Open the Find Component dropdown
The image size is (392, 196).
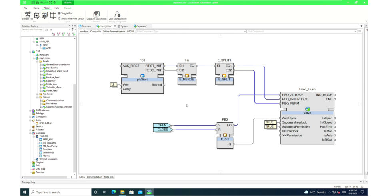click(356, 31)
